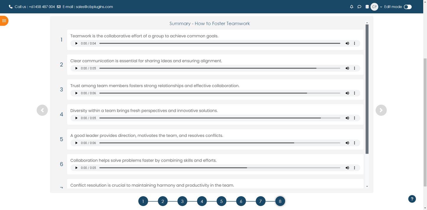Open the orange course index drawer button
The image size is (427, 210).
(x=4, y=21)
